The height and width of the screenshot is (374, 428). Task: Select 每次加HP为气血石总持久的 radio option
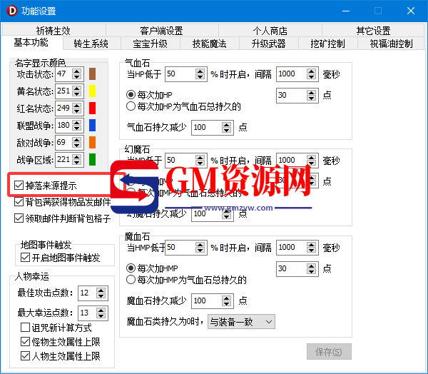131,107
